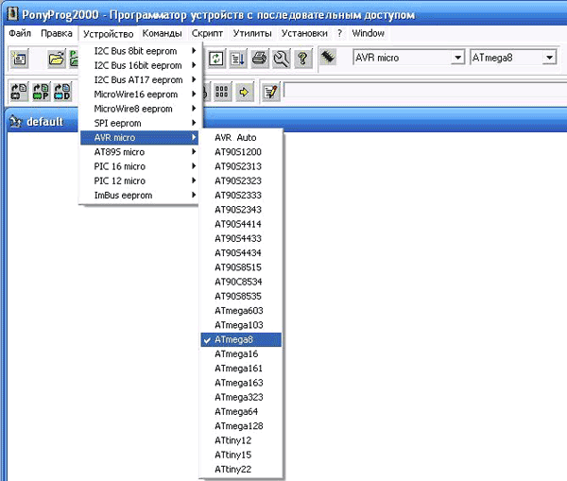Choose AT90S2313 from the device list
The image size is (567, 481).
tap(241, 166)
